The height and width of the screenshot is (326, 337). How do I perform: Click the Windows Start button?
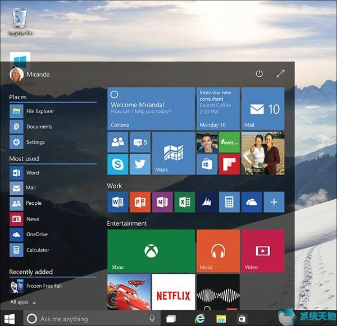(10, 319)
